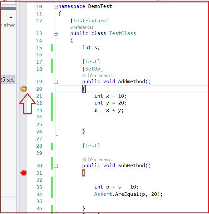Screen dimensions: 209x214
Task: Collapse the SubMethod method block
Action: click(x=56, y=166)
